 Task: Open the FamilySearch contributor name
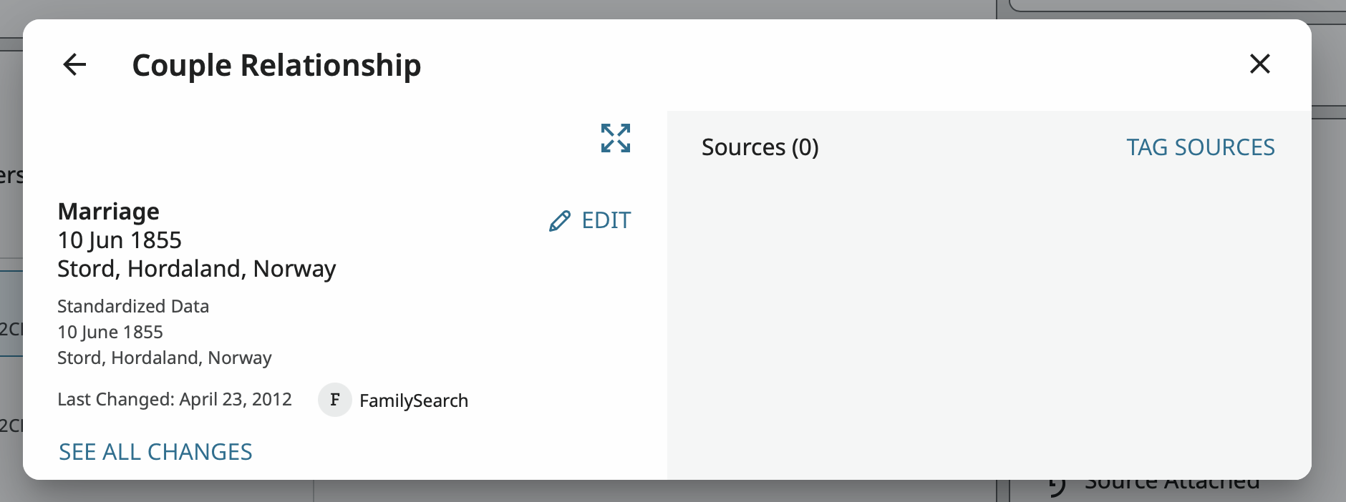(x=414, y=400)
